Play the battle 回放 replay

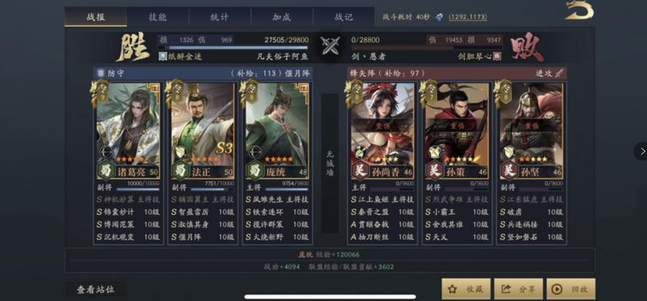[571, 289]
